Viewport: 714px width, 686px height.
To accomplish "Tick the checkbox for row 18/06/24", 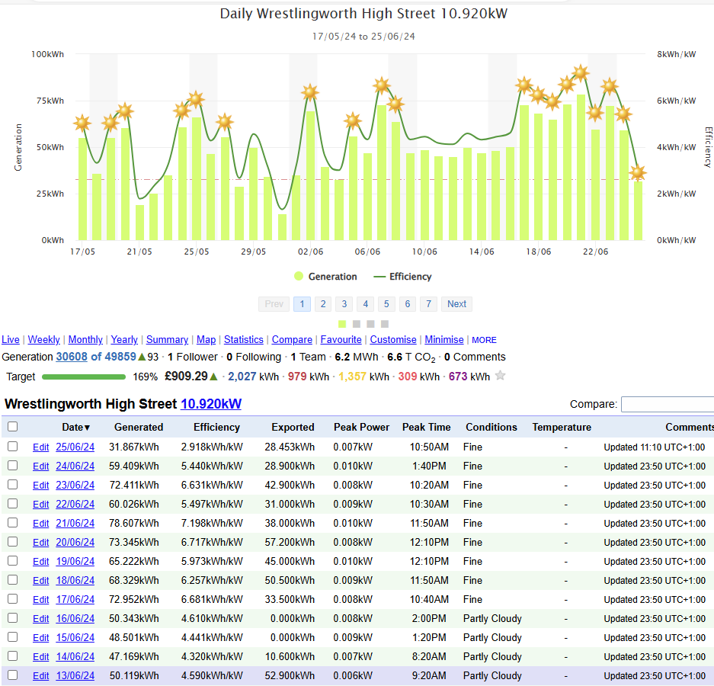I will 13,580.
